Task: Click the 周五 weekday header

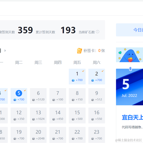Action: [x=77, y=62]
